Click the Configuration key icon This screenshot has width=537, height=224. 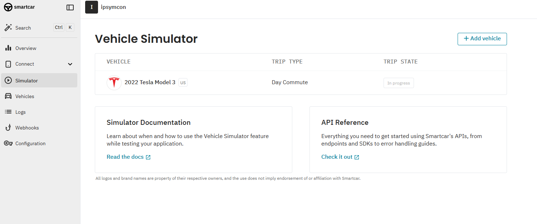[8, 143]
